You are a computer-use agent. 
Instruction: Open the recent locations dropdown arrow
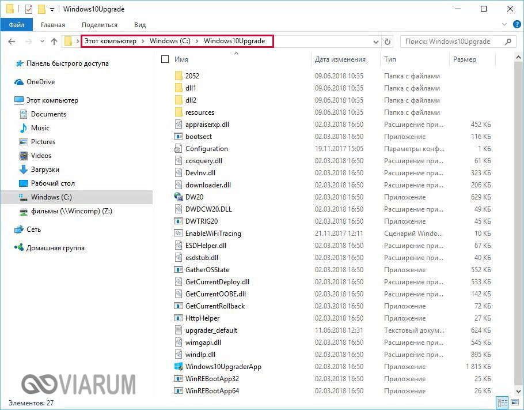coord(42,42)
